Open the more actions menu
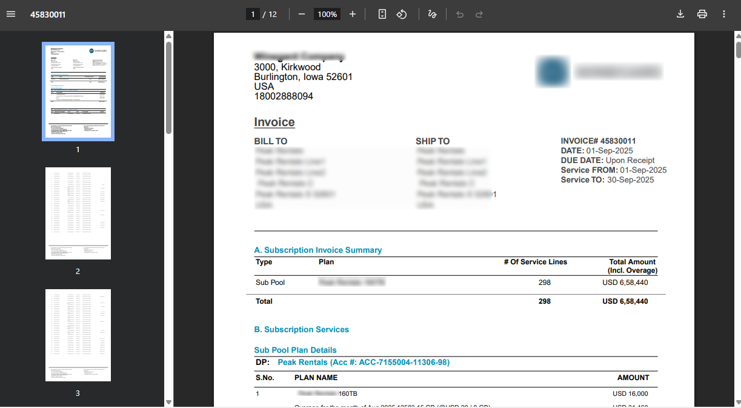741x408 pixels. [724, 14]
